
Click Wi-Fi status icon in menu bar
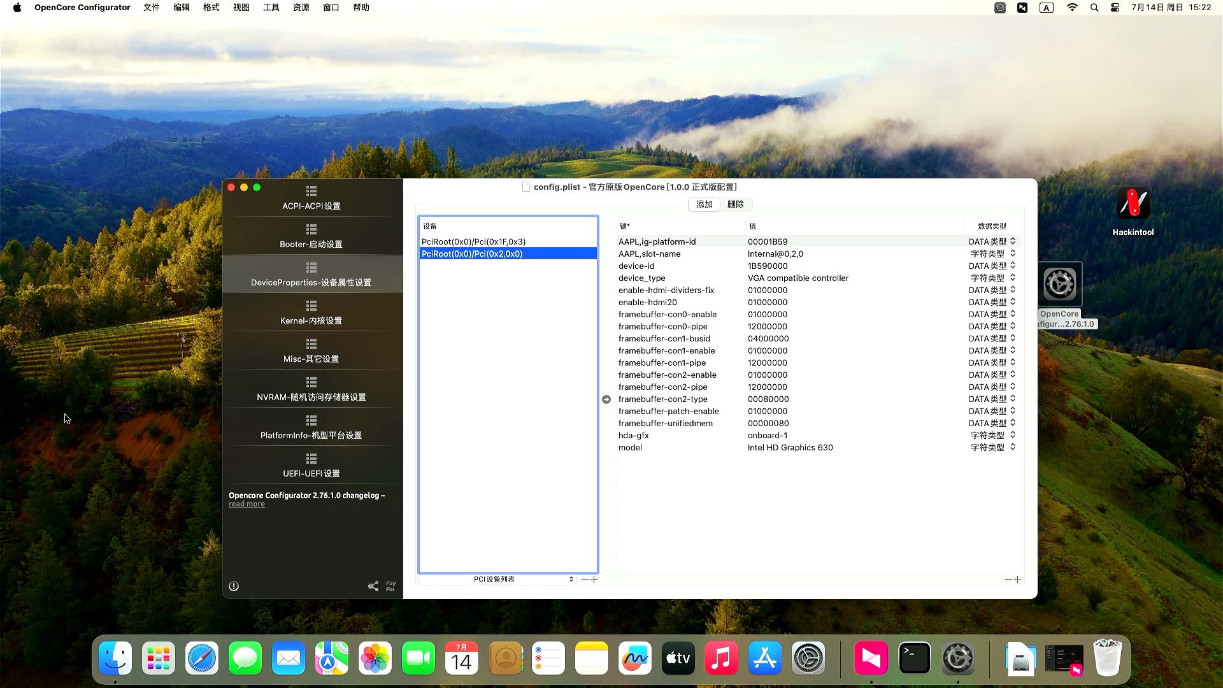pos(1073,8)
